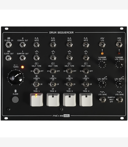Screen dimensions: 128x147
Task: Click the scissors icon above TRIG 2 LENGTH
Action: (x=53, y=76)
